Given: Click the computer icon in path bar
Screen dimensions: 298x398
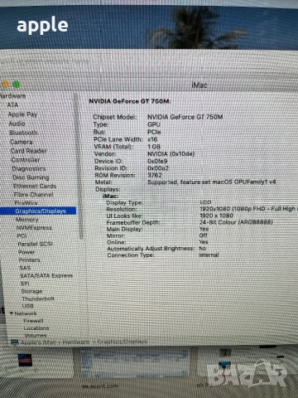Looking at the screenshot, I should tap(14, 342).
